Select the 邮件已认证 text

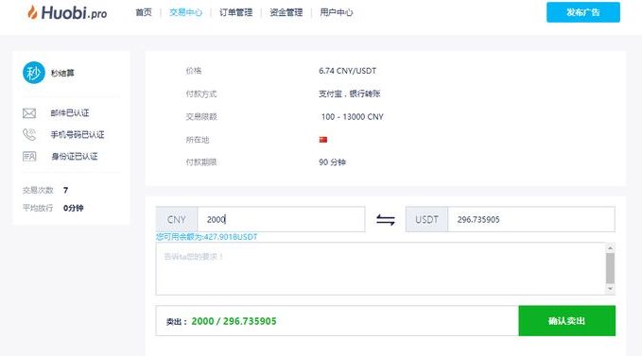pyautogui.click(x=70, y=113)
